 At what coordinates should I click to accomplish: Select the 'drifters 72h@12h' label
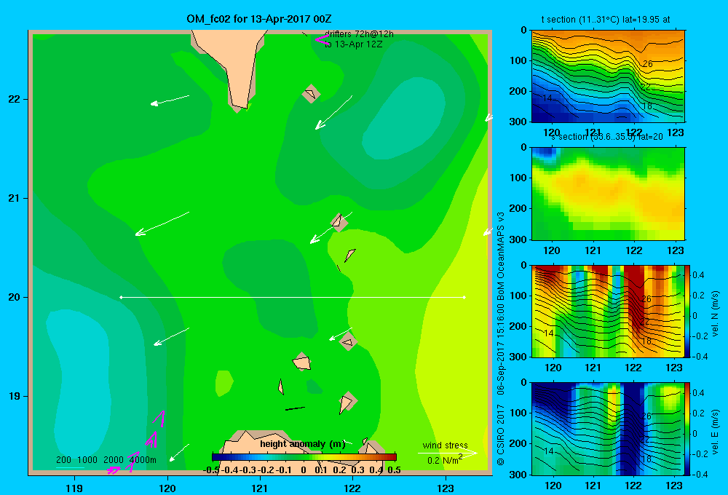359,34
